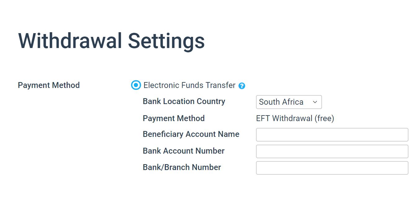Click the Bank/Branch Number label
The width and height of the screenshot is (419, 201).
tap(182, 167)
